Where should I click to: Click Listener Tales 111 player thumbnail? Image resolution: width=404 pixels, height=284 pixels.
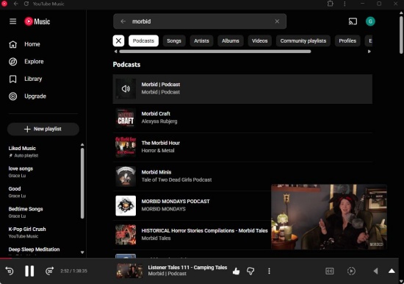pos(129,271)
